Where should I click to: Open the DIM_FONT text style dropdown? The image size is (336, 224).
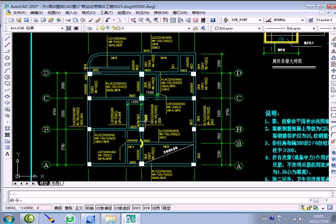point(260,20)
